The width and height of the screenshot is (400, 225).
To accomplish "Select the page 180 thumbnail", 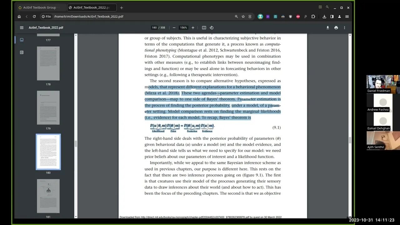I will click(x=48, y=152).
